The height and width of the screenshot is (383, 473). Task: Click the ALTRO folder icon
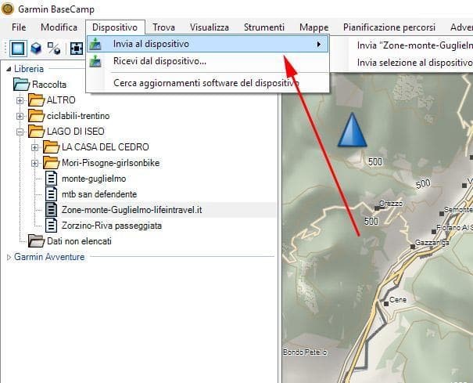tap(36, 99)
